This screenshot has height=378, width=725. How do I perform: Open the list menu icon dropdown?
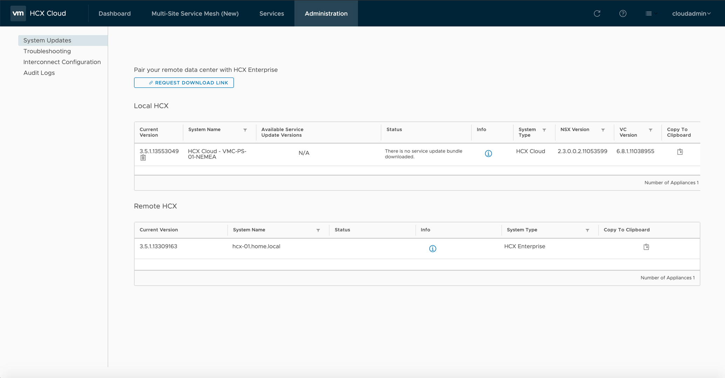pyautogui.click(x=650, y=13)
